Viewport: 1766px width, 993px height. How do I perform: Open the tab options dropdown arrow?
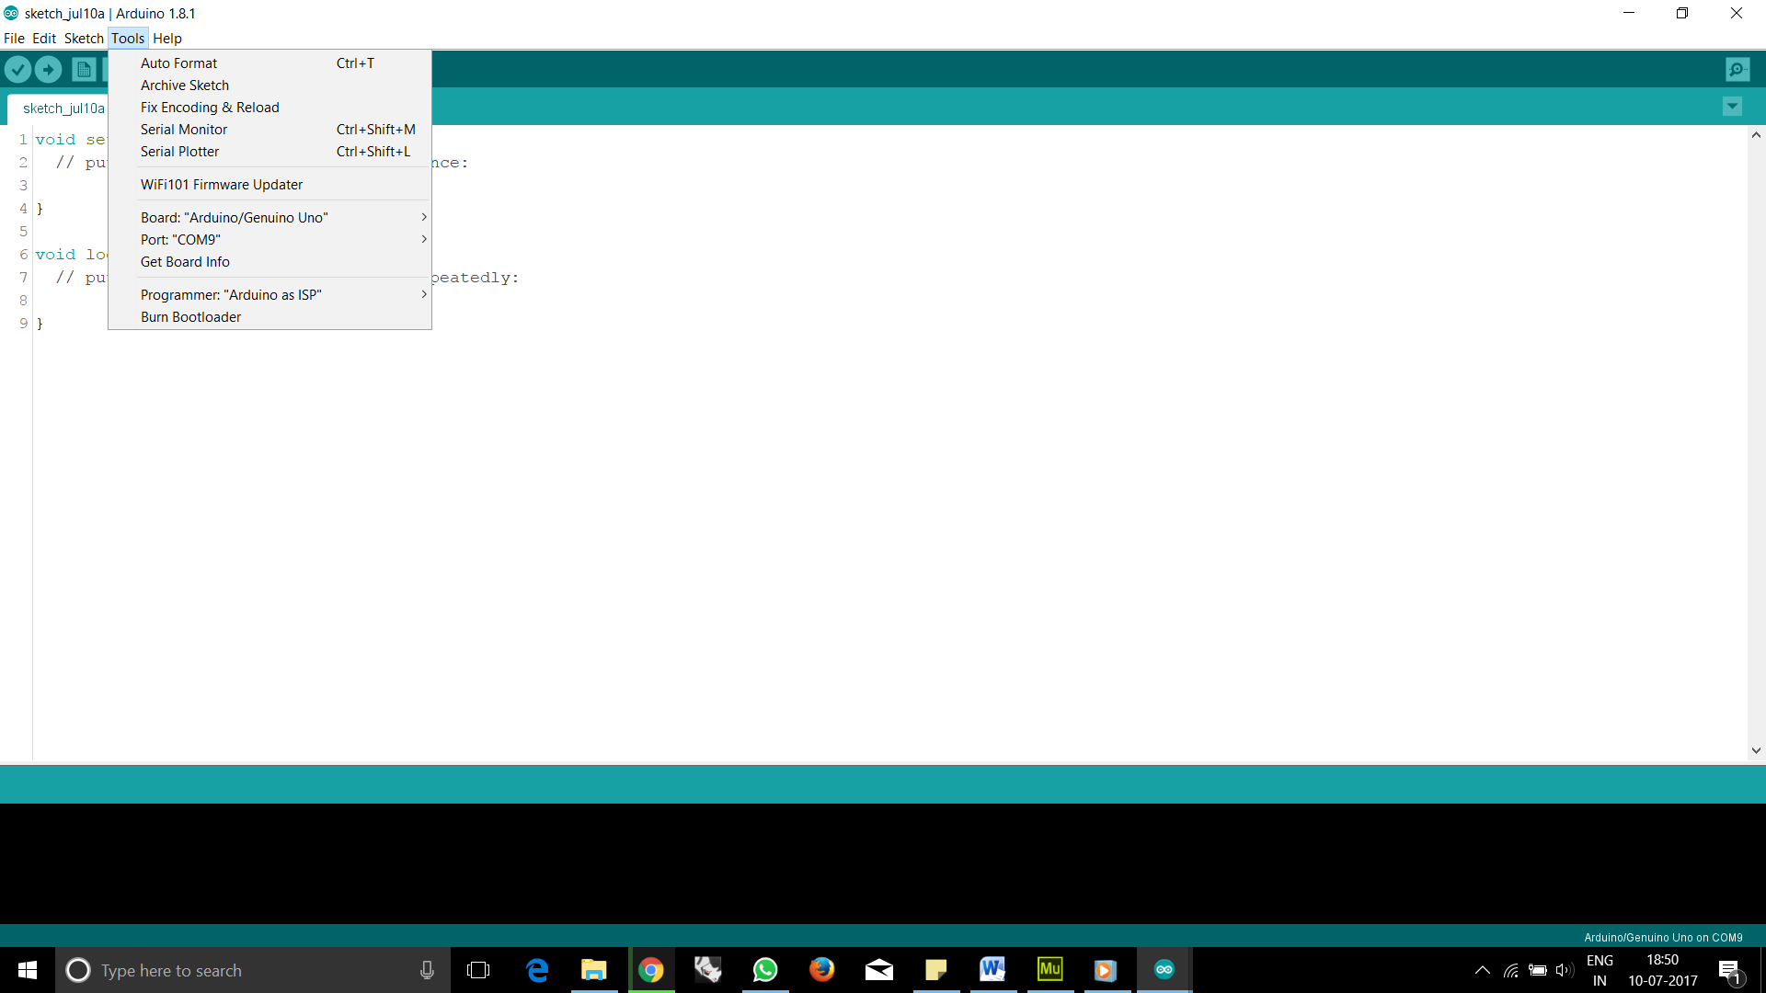pos(1732,107)
